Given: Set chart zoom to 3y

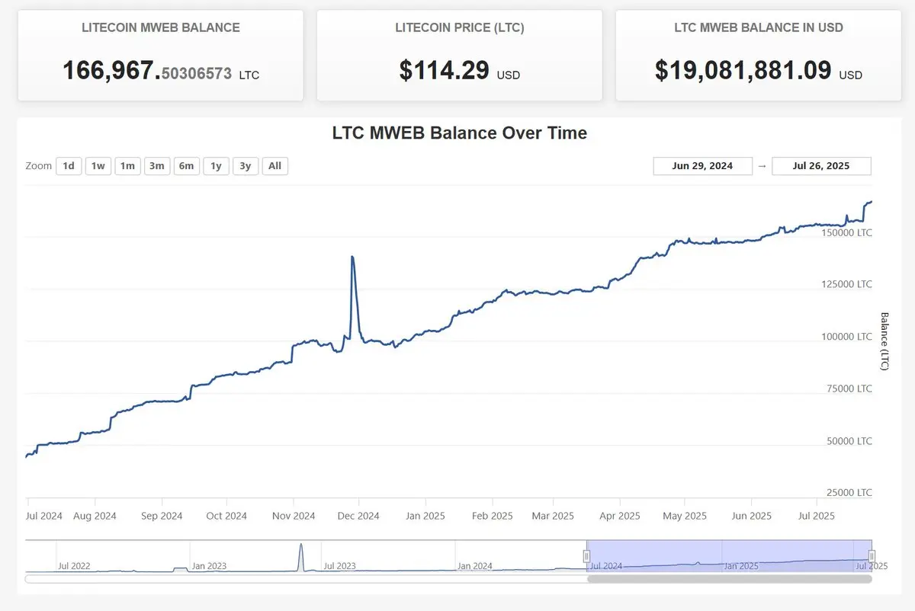Looking at the screenshot, I should click(x=245, y=166).
